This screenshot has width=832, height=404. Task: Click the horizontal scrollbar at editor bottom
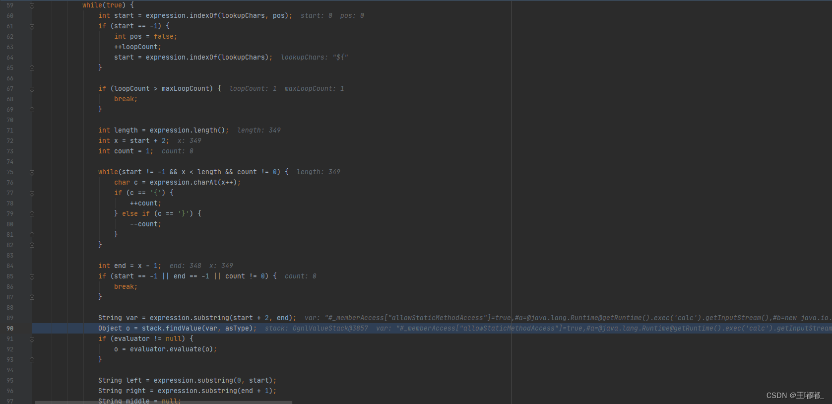click(164, 402)
